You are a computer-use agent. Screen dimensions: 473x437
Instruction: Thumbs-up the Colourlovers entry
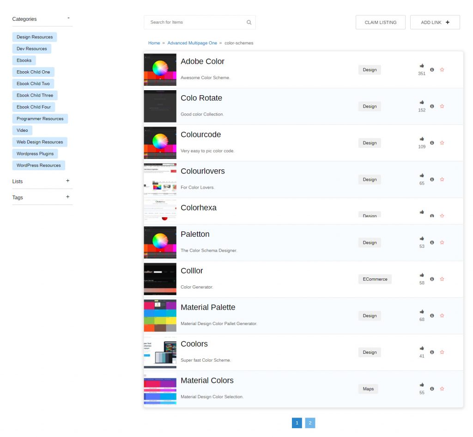(x=422, y=175)
